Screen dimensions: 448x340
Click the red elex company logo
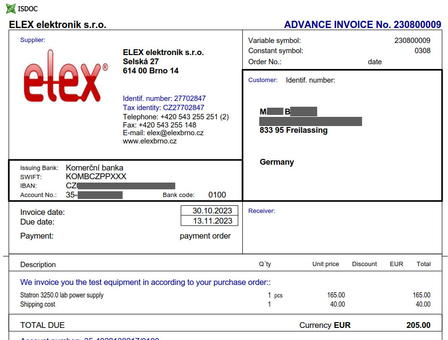(66, 76)
